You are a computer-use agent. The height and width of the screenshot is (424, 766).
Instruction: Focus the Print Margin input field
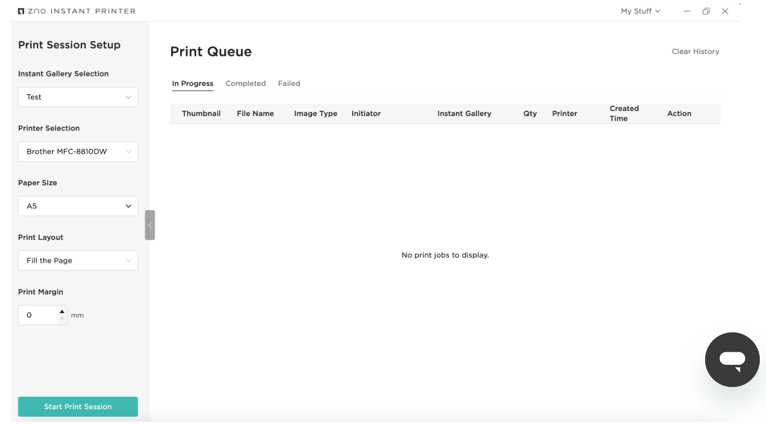[38, 315]
